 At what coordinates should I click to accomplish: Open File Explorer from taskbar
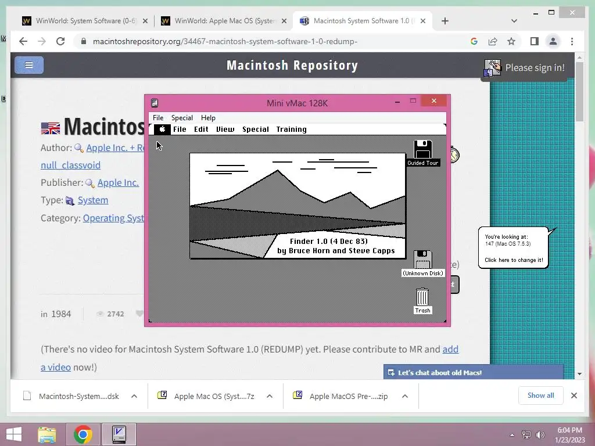pyautogui.click(x=47, y=434)
